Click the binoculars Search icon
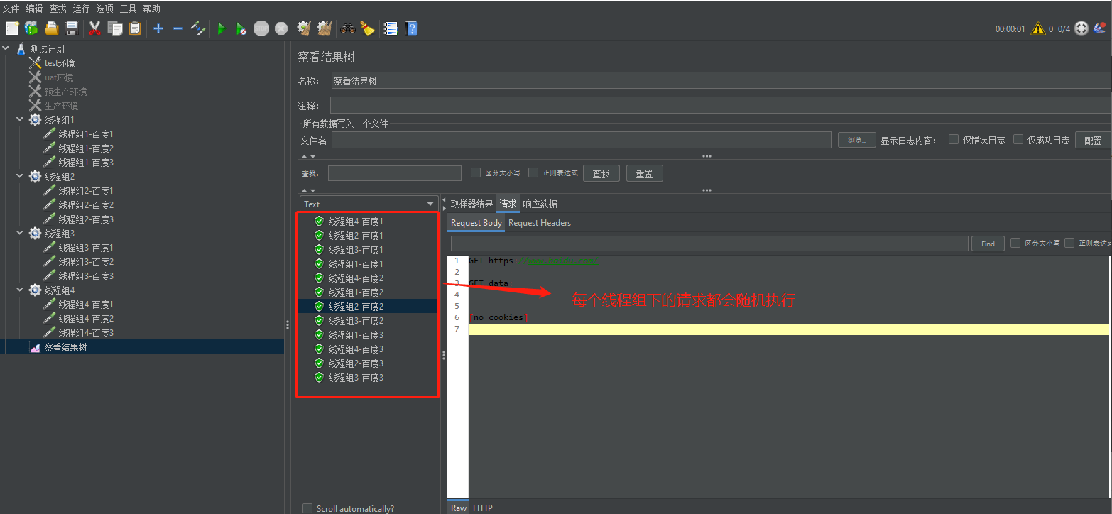Image resolution: width=1112 pixels, height=514 pixels. pyautogui.click(x=348, y=28)
